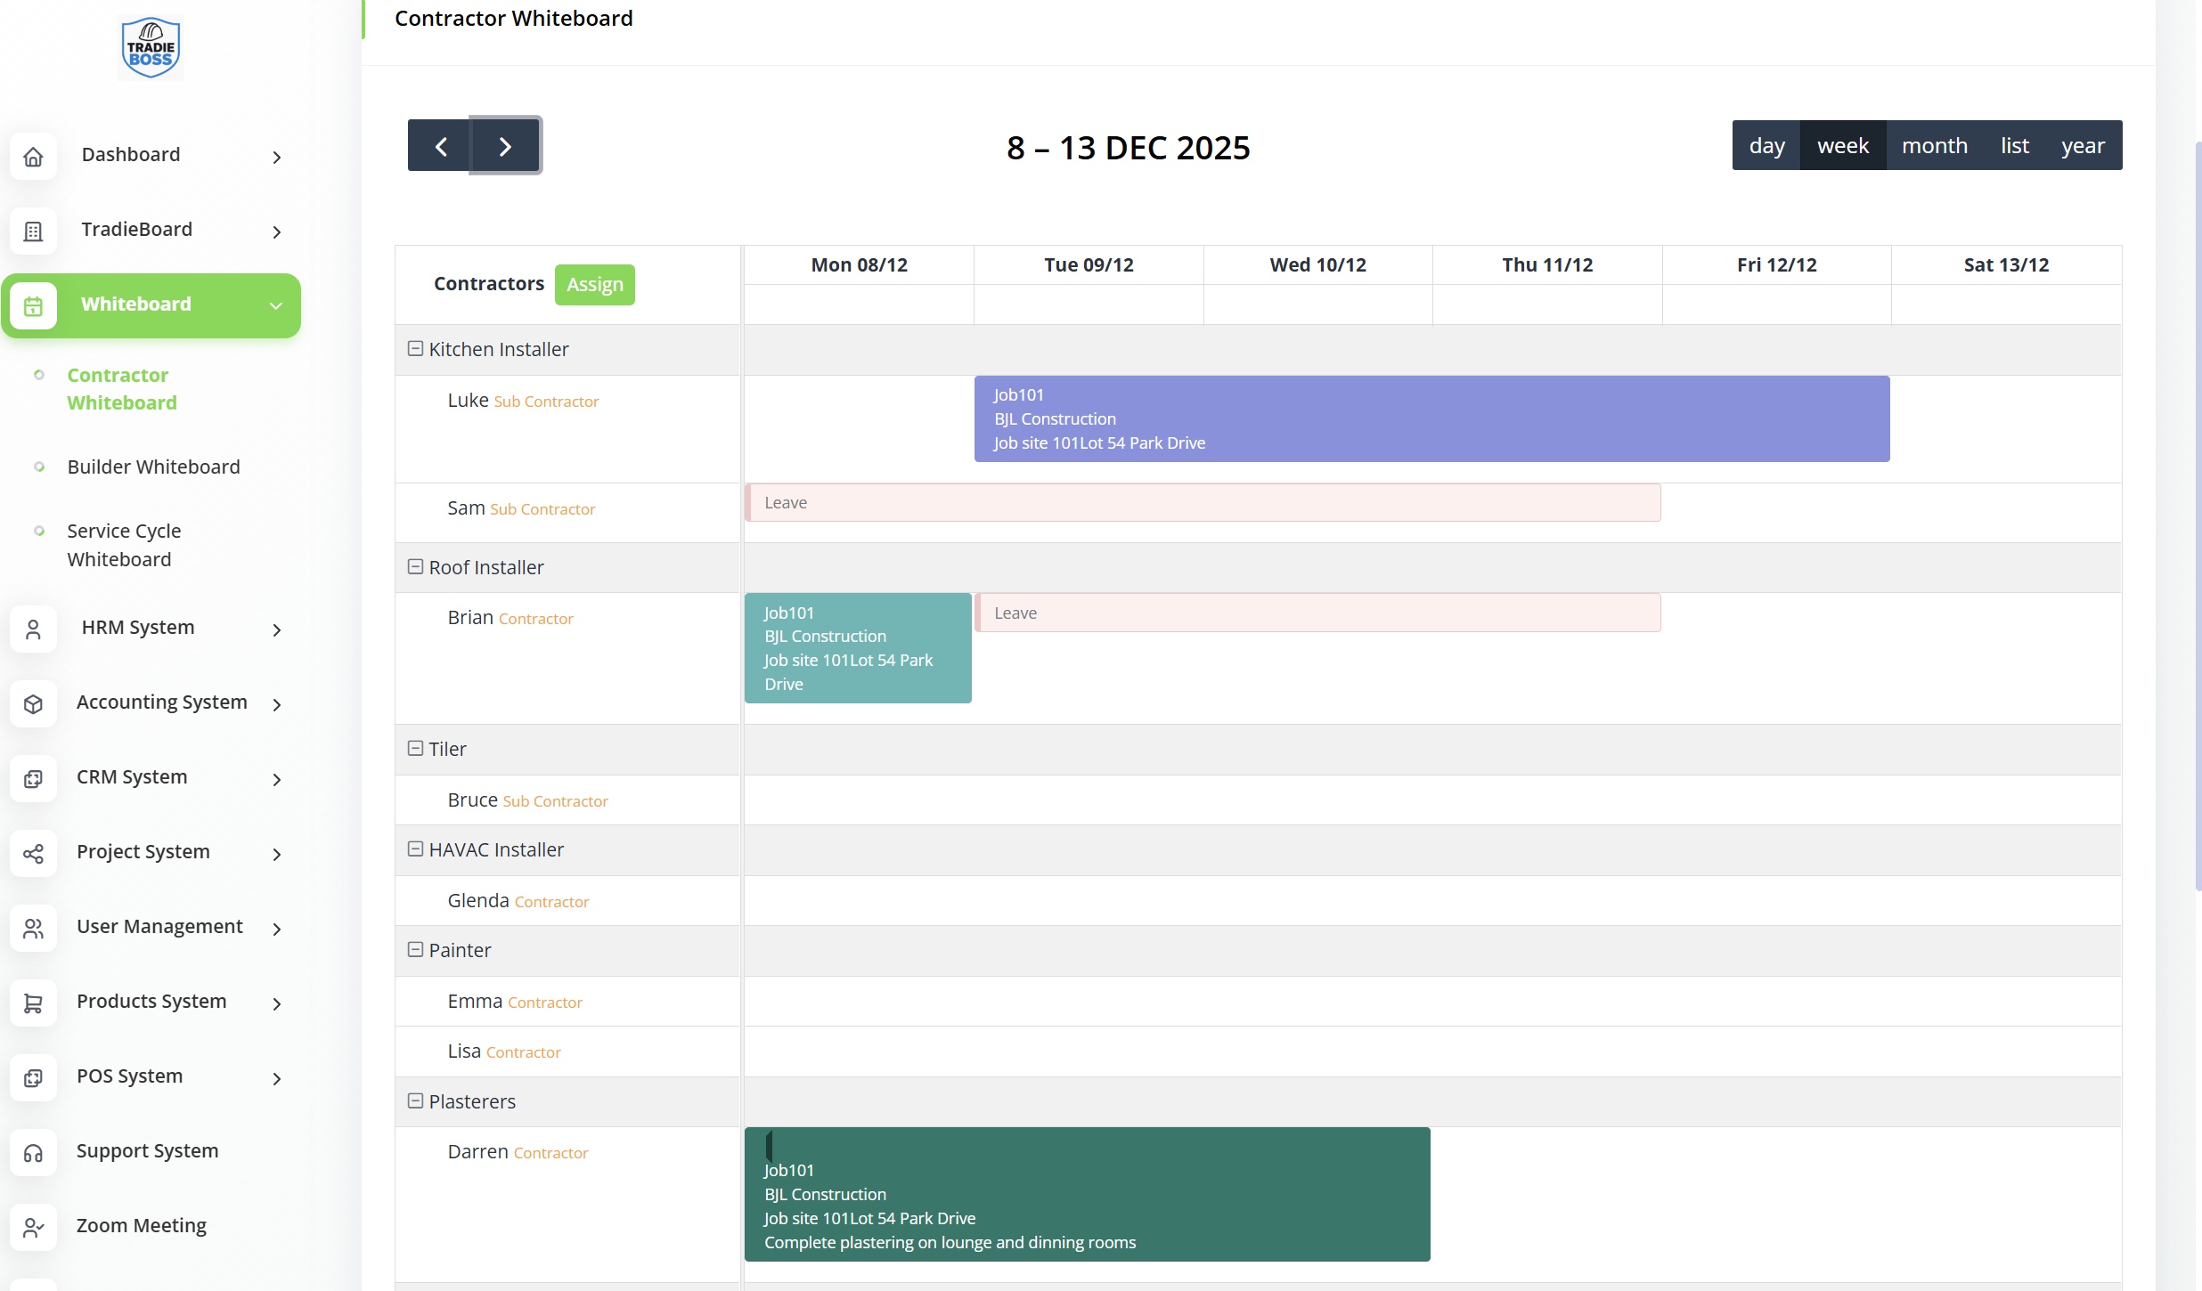Collapse the Whiteboard menu chevron
This screenshot has height=1291, width=2202.
(276, 305)
